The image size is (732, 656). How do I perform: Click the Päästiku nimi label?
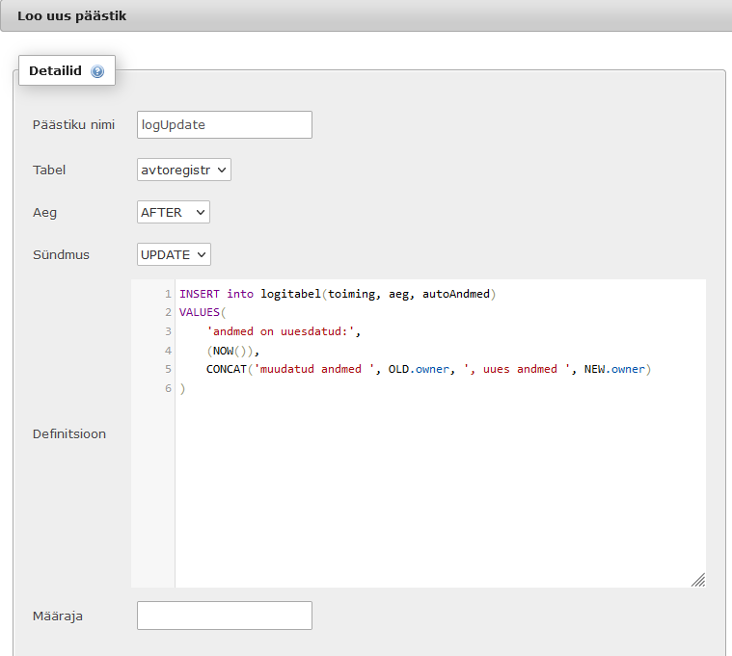(x=73, y=125)
